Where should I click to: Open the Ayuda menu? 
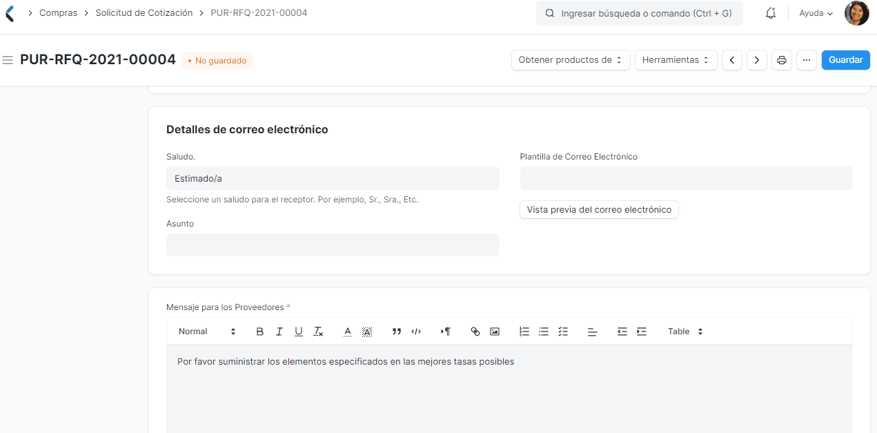coord(815,13)
